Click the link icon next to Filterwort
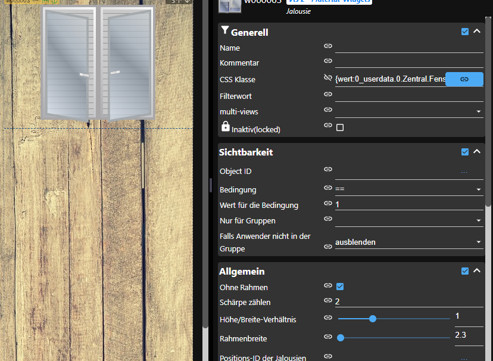This screenshot has width=493, height=361. tap(327, 94)
